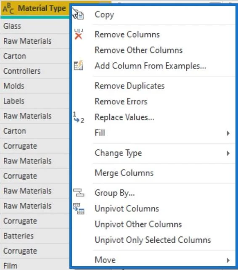This screenshot has width=238, height=270.
Task: Choose Remove Errors
Action: tap(121, 101)
